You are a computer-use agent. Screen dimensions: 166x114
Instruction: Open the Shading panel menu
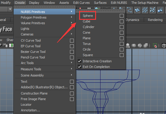pos(10,40)
